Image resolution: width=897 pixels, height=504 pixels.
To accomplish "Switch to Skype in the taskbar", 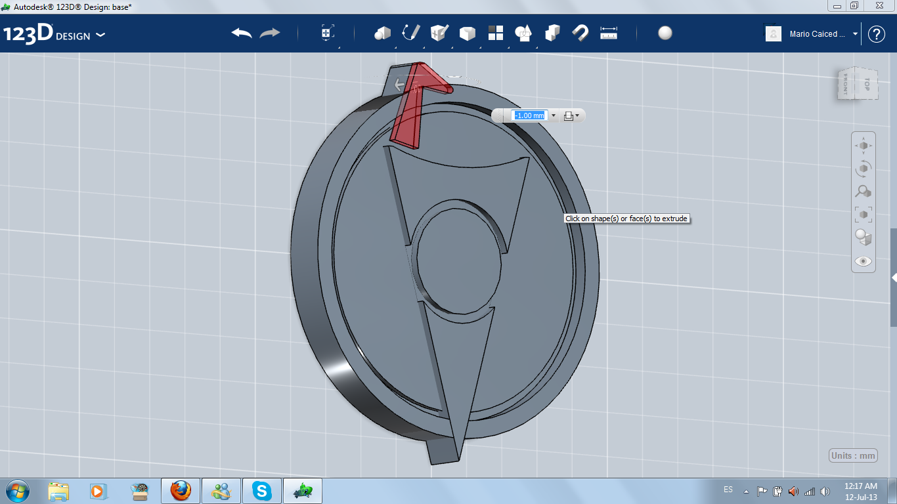I will coord(262,491).
